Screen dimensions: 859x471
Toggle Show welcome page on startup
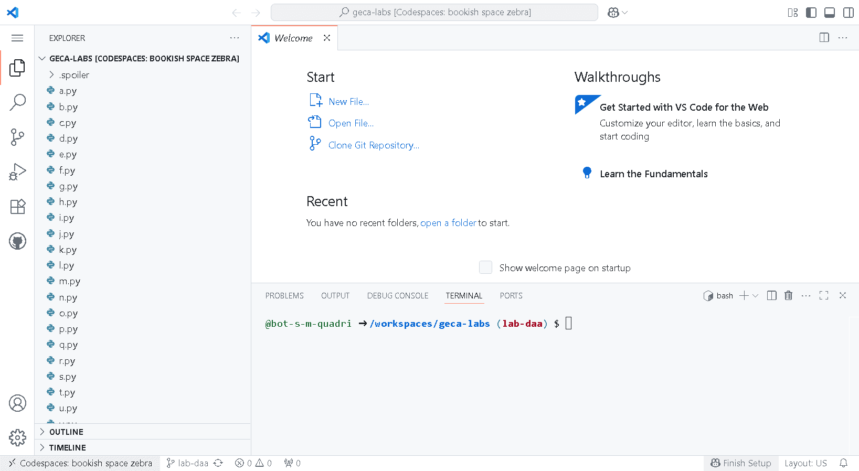tap(486, 267)
